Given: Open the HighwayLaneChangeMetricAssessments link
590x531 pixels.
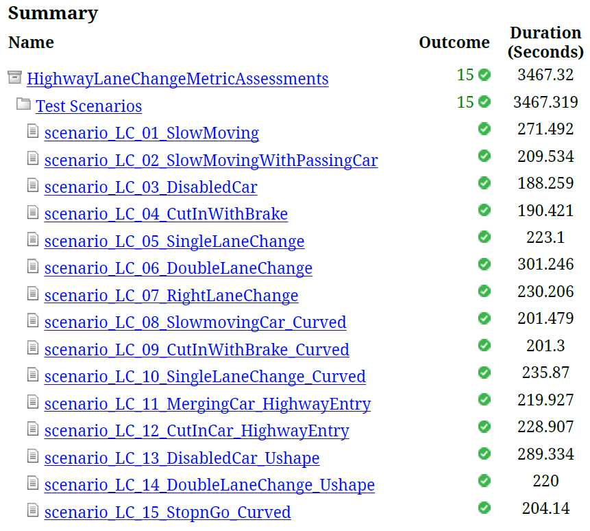Looking at the screenshot, I should (177, 79).
